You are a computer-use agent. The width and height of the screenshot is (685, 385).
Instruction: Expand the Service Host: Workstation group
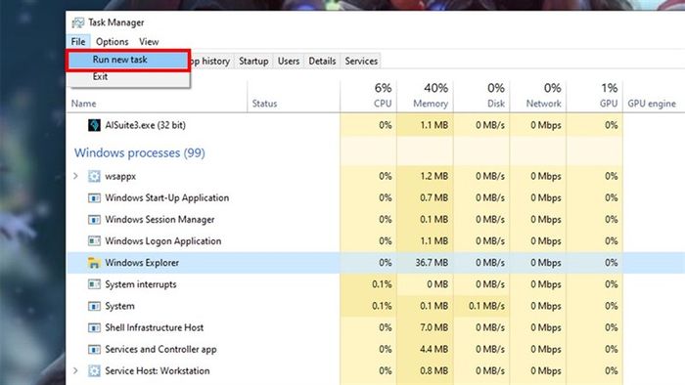[x=75, y=371]
